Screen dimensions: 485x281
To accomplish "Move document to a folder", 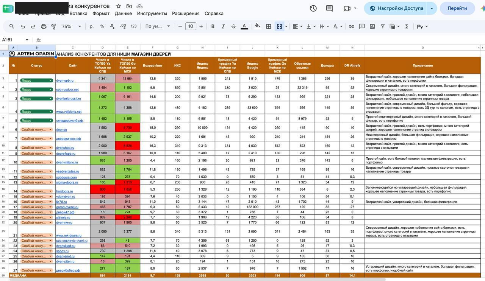I will [129, 6].
